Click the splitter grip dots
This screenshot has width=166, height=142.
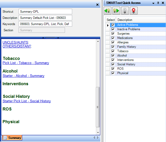51,38
